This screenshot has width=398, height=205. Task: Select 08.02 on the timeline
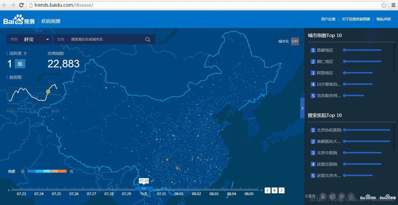[196, 194]
